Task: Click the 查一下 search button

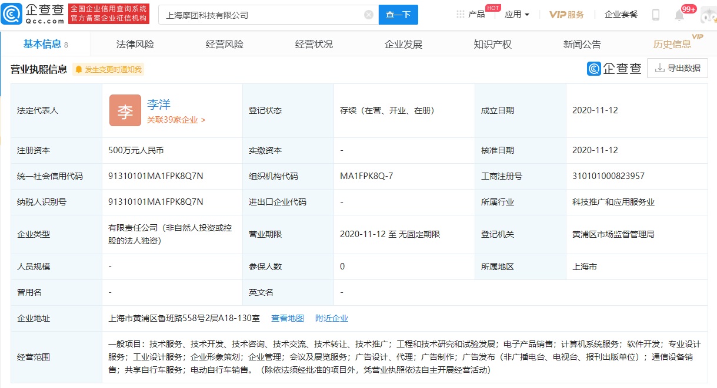Action: [398, 14]
